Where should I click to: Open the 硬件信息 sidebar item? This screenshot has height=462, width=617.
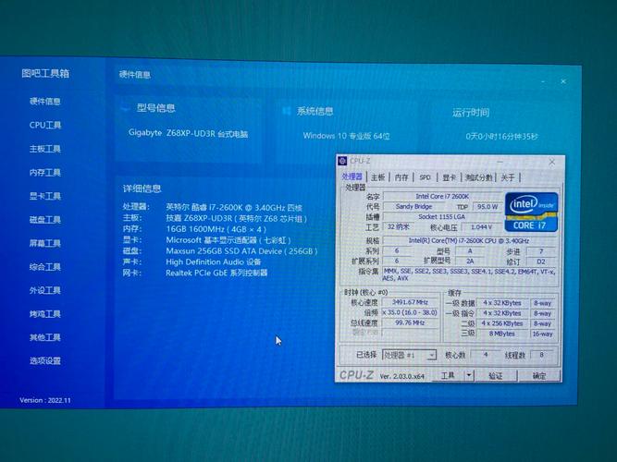click(44, 102)
